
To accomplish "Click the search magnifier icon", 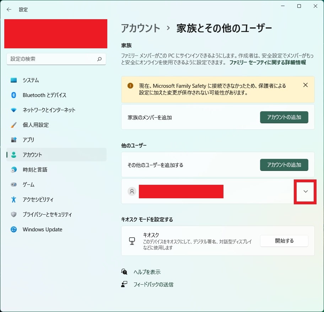I will point(99,59).
